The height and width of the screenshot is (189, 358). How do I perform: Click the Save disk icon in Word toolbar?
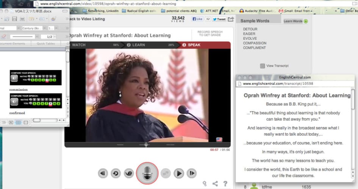(x=14, y=19)
